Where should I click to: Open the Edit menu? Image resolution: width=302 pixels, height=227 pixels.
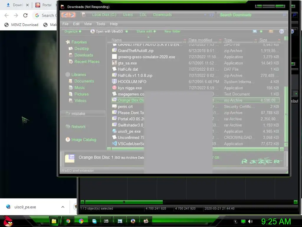coord(76,24)
